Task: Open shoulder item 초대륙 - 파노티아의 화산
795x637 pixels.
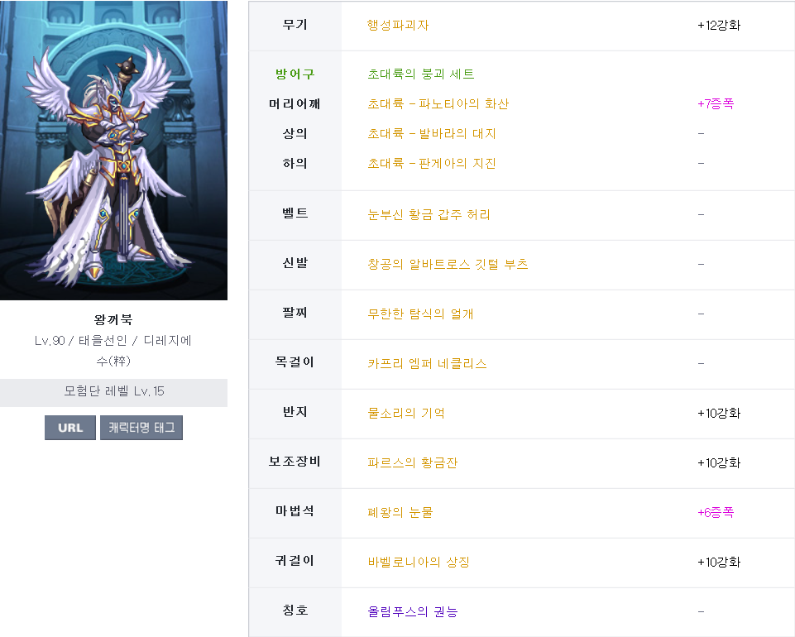Action: (438, 104)
